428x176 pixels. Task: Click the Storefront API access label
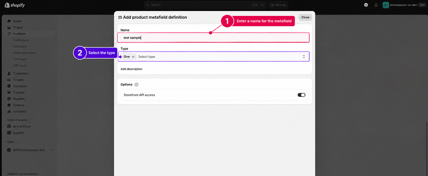click(x=139, y=95)
